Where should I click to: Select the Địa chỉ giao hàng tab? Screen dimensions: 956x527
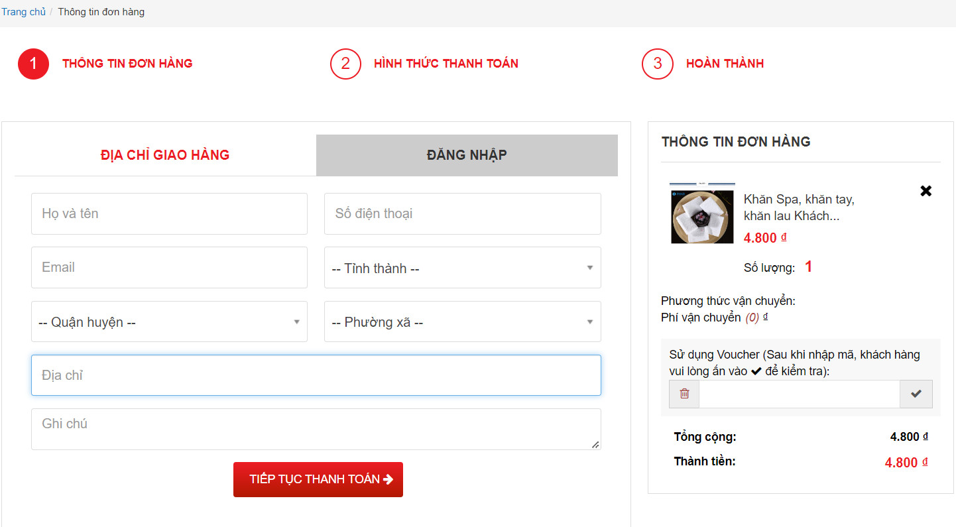click(x=165, y=155)
